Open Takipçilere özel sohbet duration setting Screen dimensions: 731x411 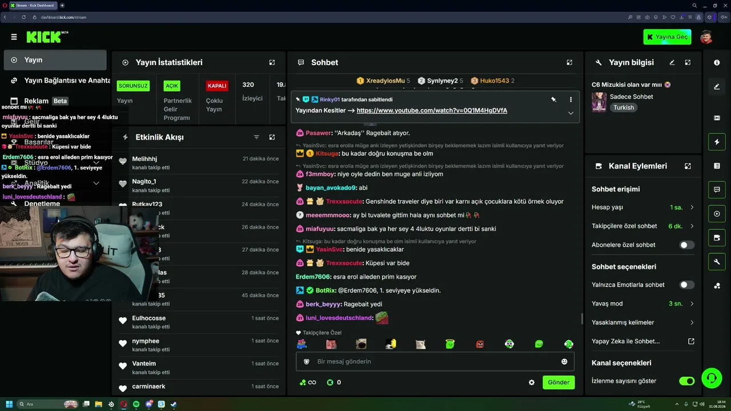[x=643, y=226]
